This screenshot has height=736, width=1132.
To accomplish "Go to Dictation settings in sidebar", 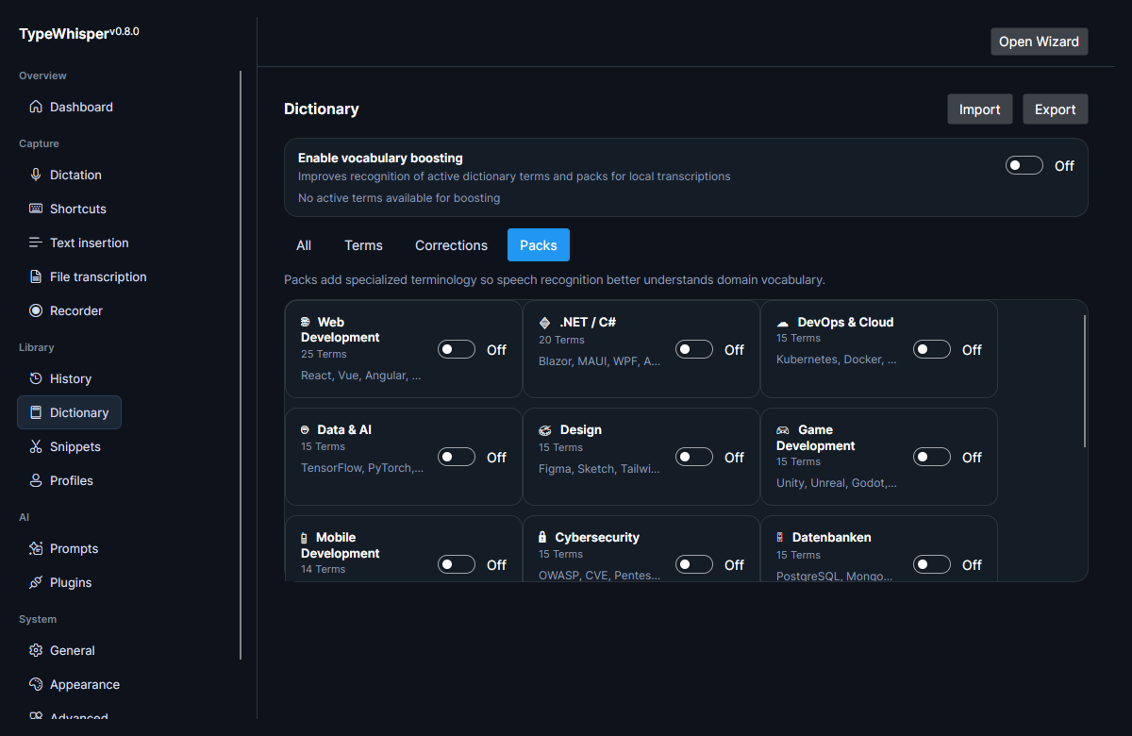I will coord(66,175).
